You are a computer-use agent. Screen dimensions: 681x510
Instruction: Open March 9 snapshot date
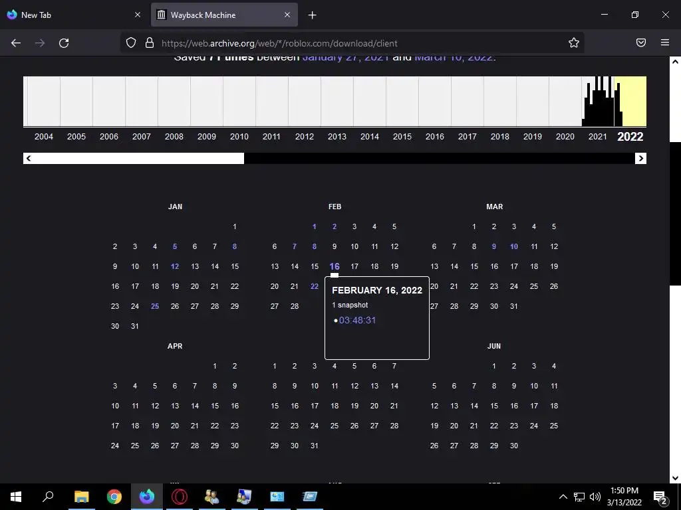[494, 246]
